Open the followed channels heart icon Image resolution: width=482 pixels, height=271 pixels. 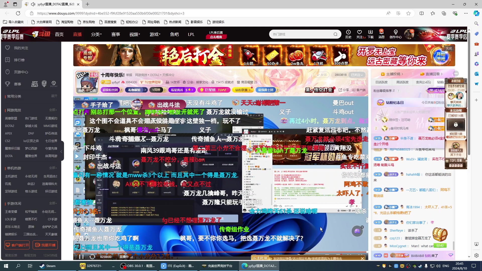[x=359, y=34]
